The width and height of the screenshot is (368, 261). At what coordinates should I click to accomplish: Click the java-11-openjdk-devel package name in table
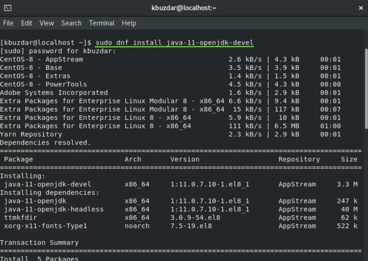47,184
